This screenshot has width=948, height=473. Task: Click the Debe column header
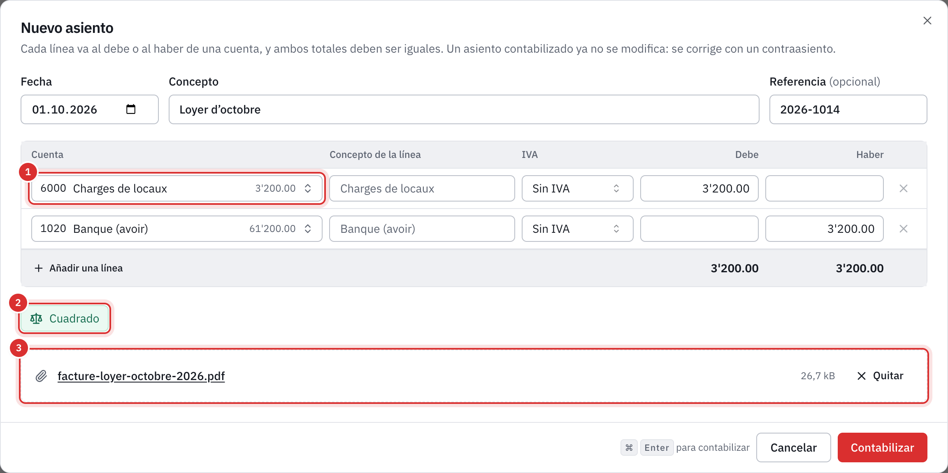(746, 155)
